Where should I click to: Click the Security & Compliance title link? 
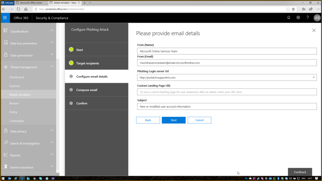52,18
